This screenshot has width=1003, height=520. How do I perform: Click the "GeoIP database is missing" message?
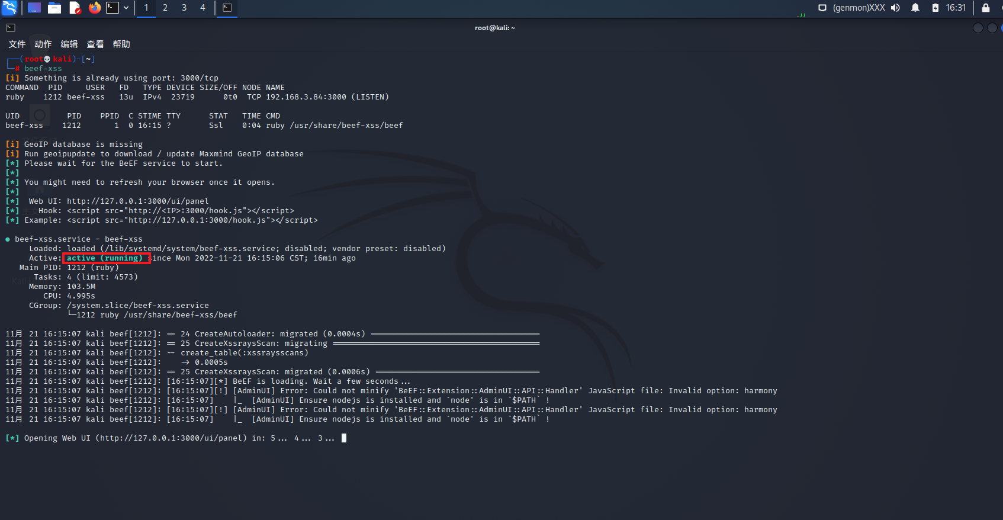coord(83,145)
